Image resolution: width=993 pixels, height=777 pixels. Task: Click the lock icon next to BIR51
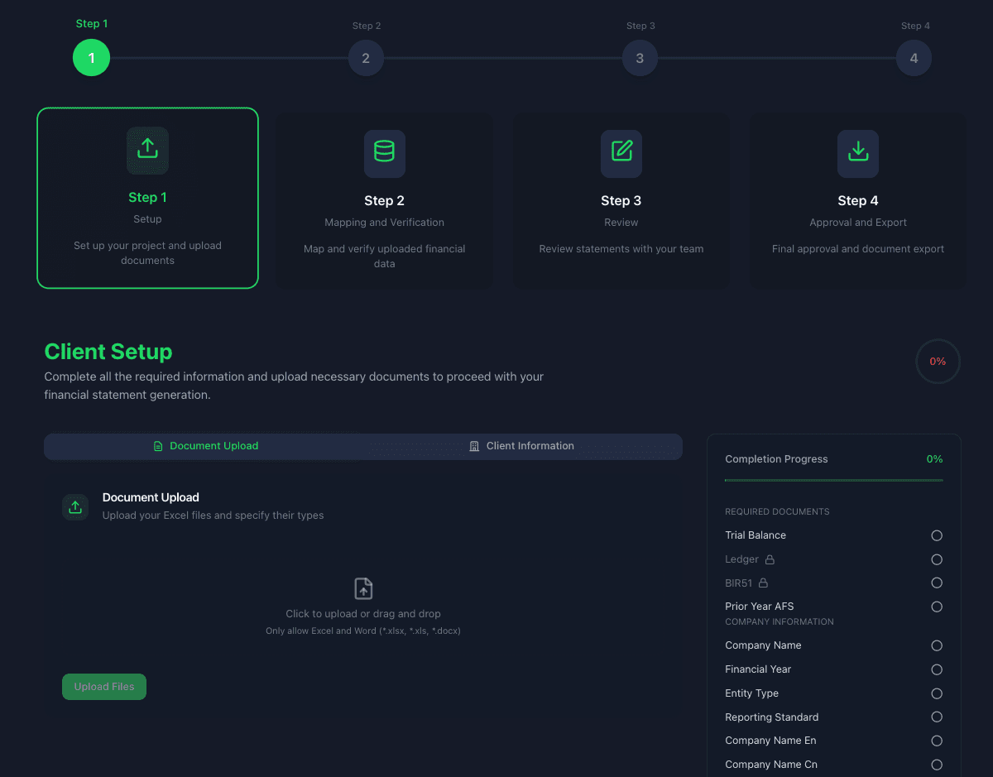[763, 583]
